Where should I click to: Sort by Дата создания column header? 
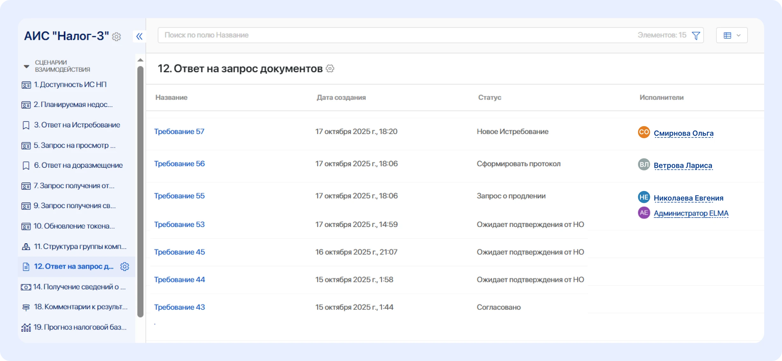click(341, 97)
